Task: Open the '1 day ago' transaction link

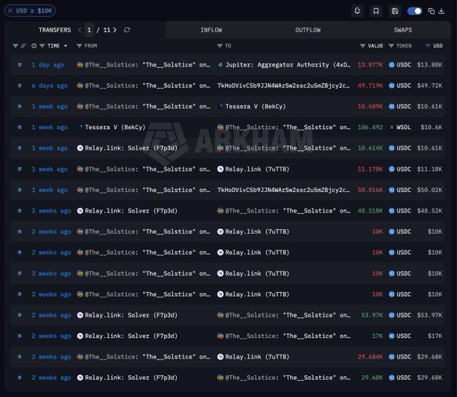Action: (48, 65)
